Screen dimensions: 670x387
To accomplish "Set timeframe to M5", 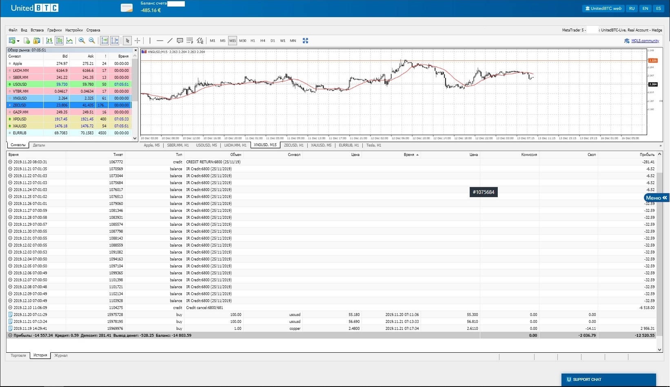I will pos(223,41).
